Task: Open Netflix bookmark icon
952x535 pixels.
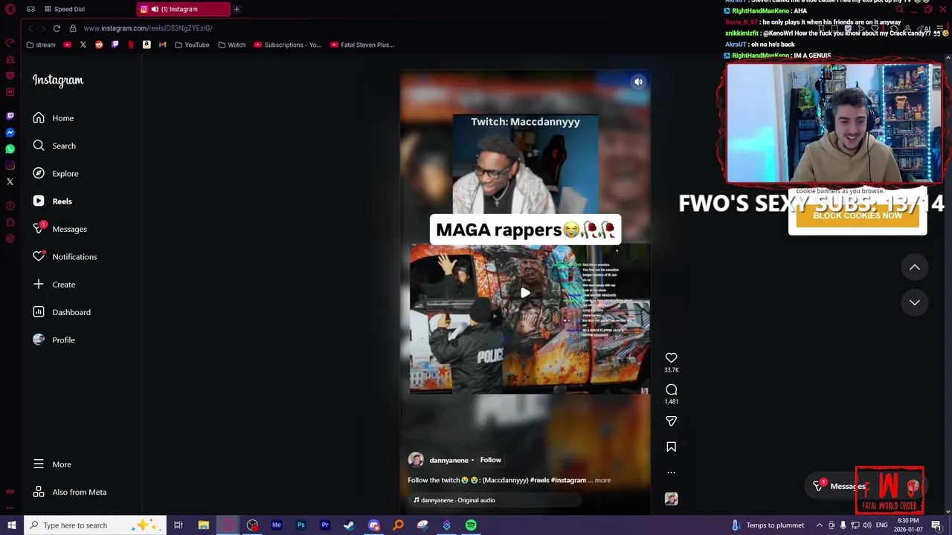Action: point(131,45)
